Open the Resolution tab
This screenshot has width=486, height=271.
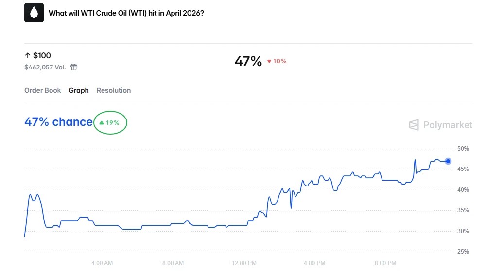(114, 90)
